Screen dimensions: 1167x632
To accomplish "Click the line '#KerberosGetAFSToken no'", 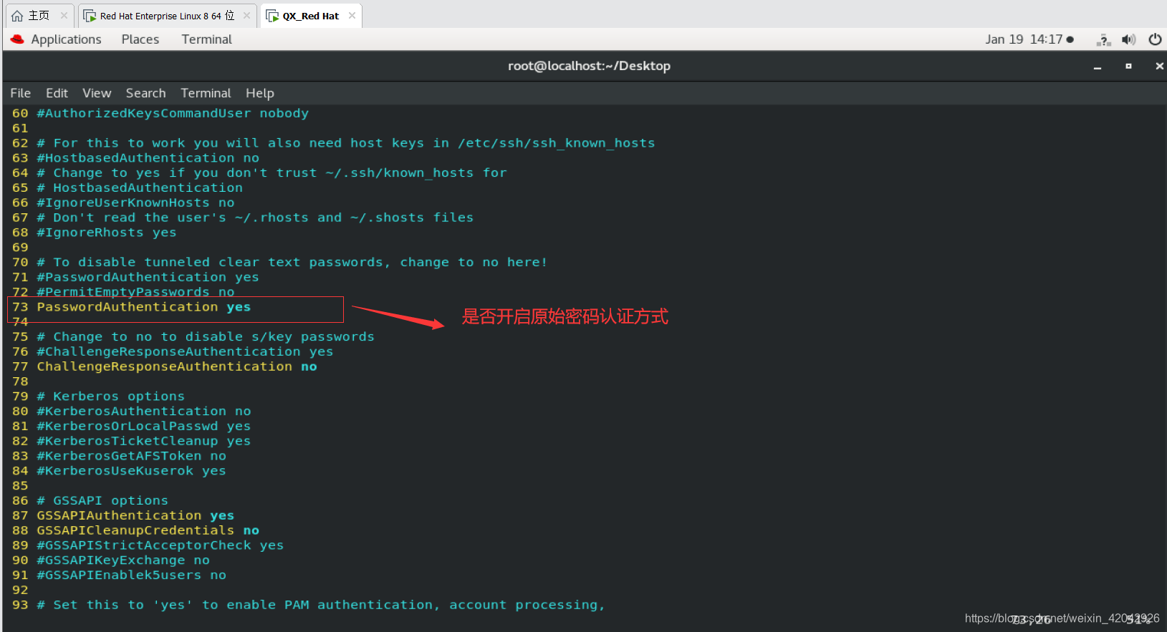I will (132, 456).
